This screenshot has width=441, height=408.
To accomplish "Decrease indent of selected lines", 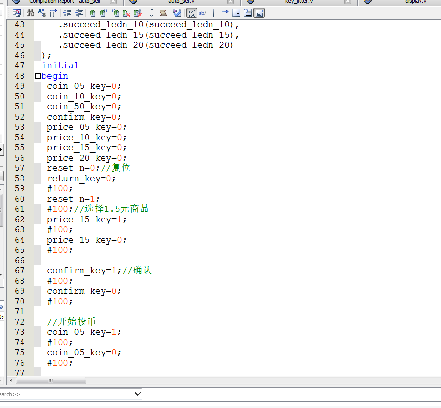I will [79, 13].
